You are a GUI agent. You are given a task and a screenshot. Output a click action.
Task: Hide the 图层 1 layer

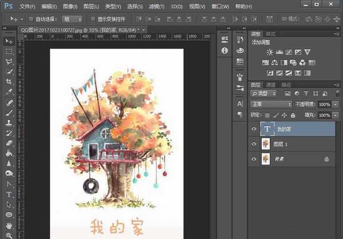254,144
